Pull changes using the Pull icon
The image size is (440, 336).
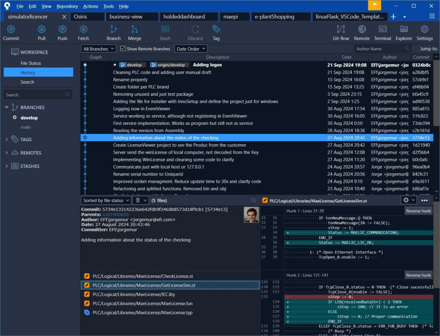pyautogui.click(x=42, y=33)
